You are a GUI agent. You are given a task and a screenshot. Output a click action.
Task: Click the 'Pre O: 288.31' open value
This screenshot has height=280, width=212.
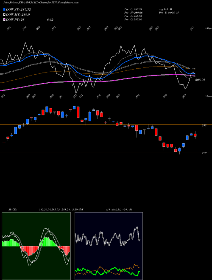(133, 9)
